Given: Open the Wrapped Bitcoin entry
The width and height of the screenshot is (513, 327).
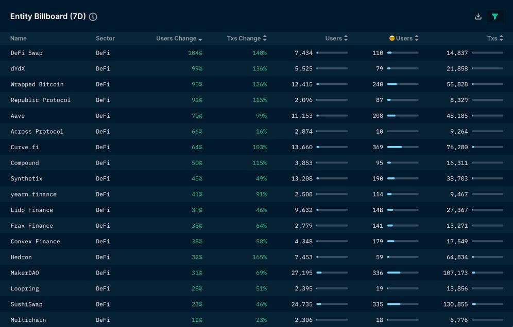Looking at the screenshot, I should pos(37,84).
